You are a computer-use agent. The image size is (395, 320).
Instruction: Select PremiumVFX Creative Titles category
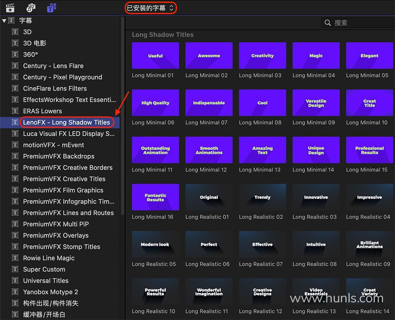point(60,179)
